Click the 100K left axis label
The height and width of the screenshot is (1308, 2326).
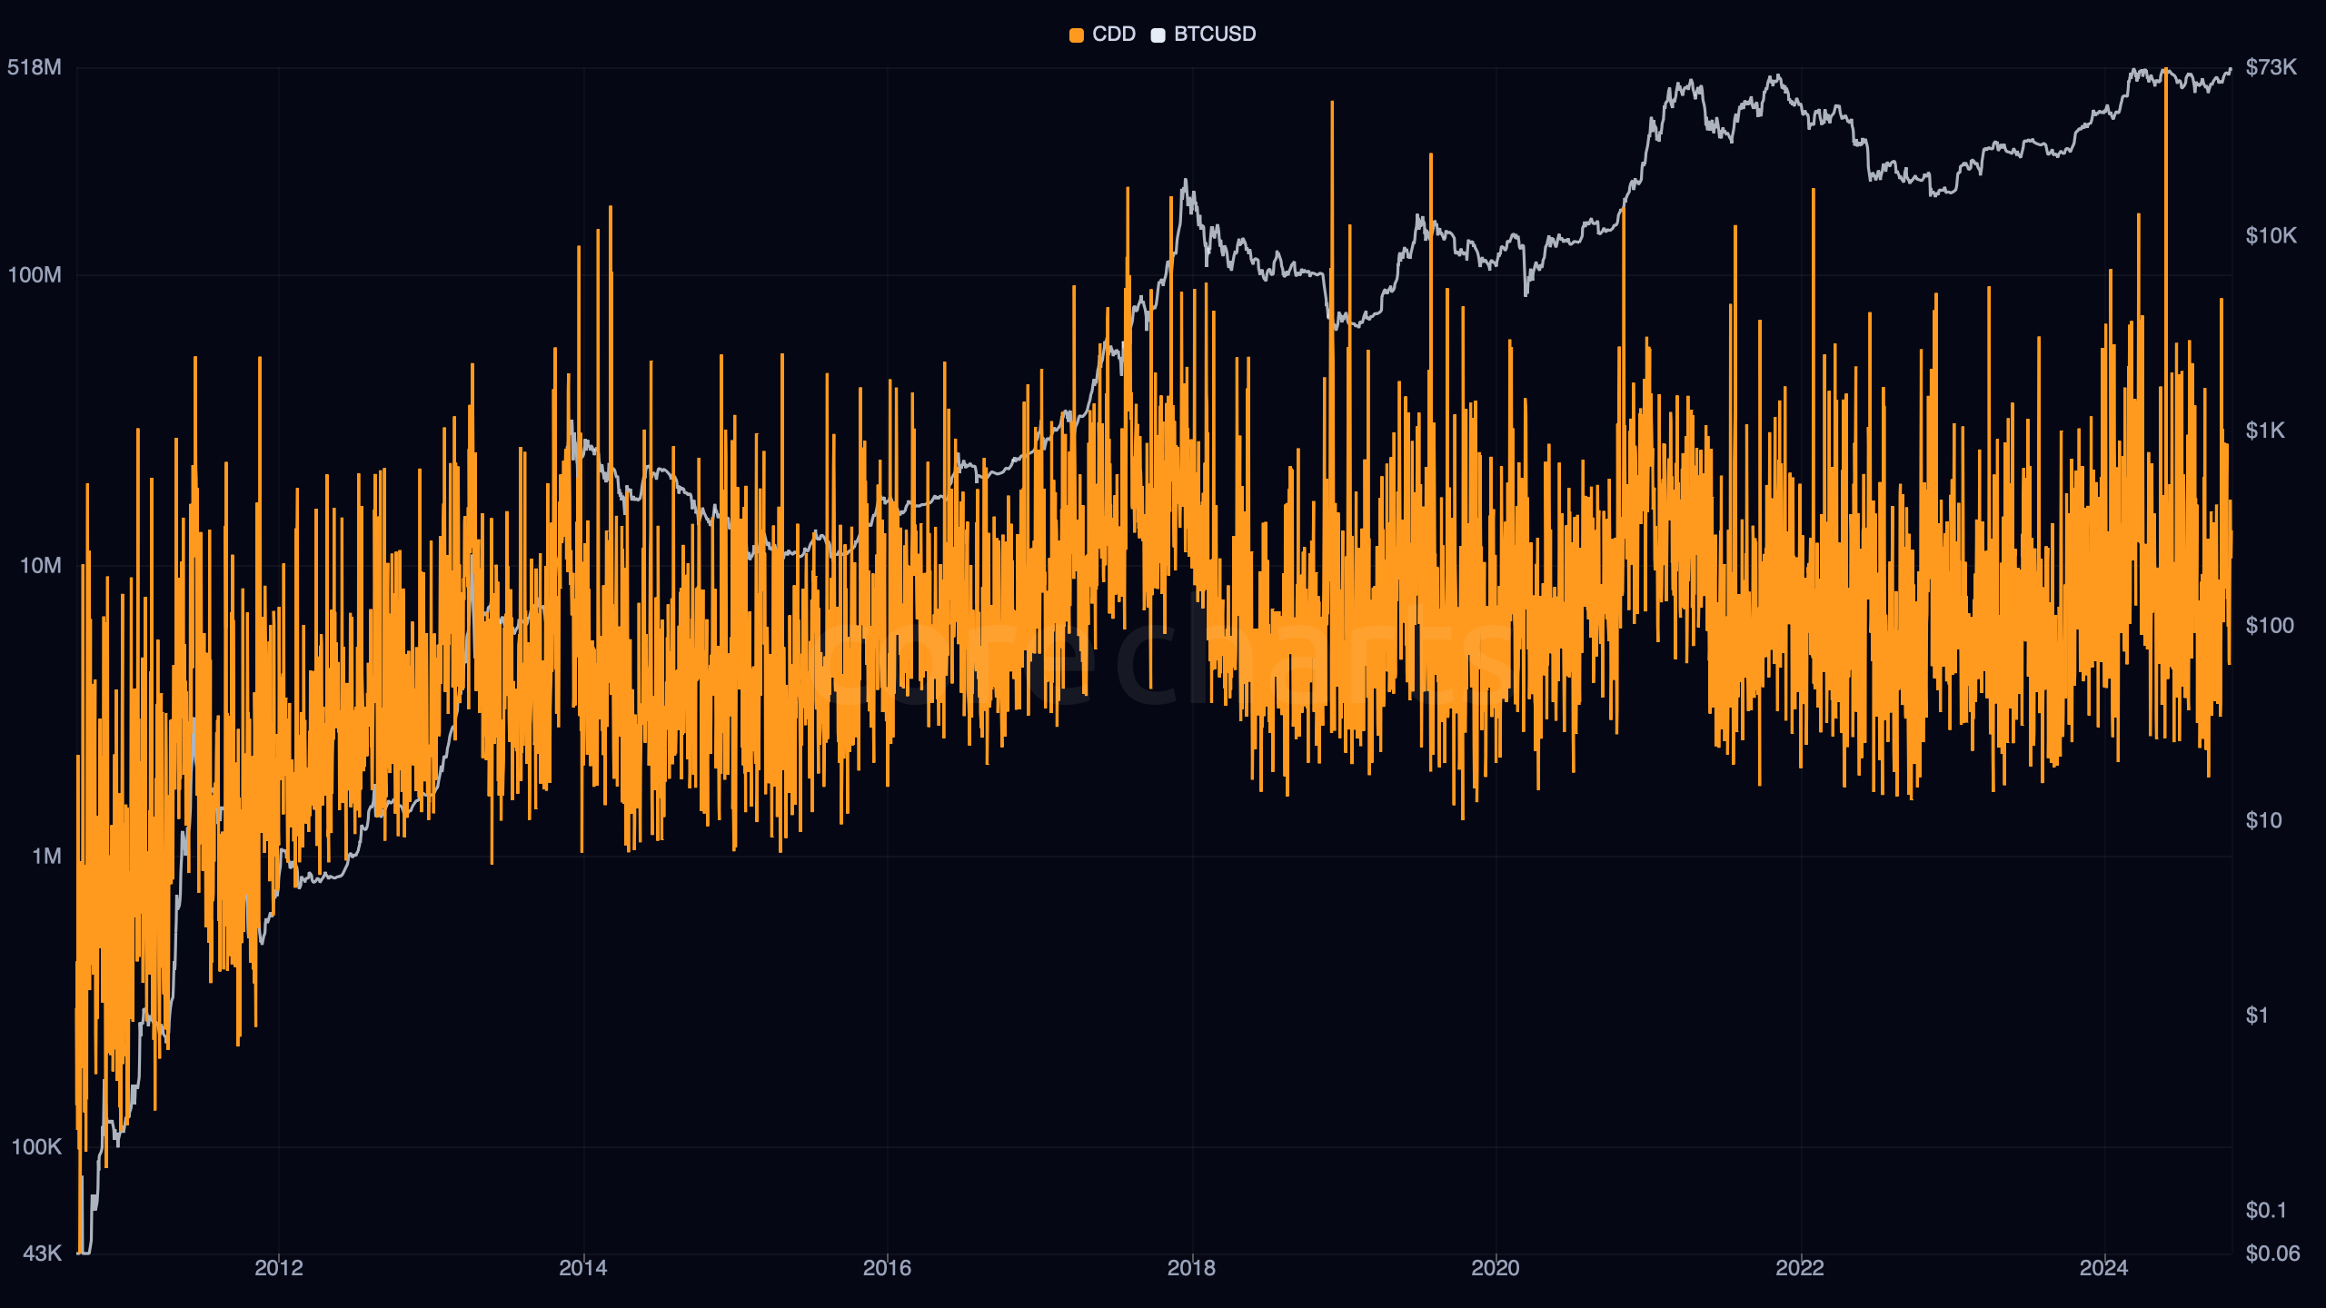click(x=36, y=1147)
